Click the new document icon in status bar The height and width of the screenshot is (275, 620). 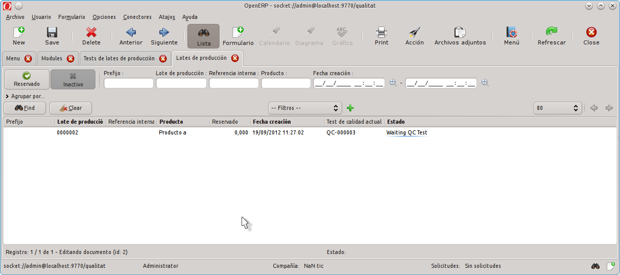[x=610, y=266]
